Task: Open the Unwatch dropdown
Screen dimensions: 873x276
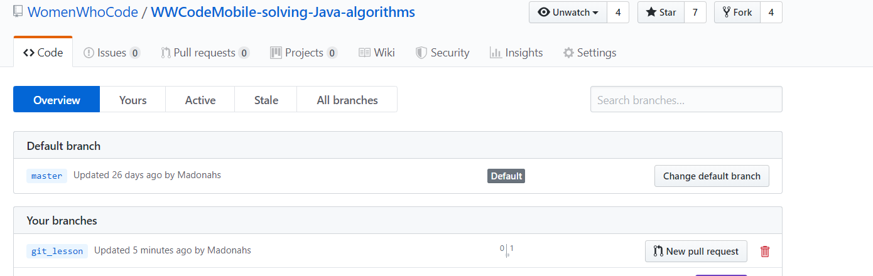Action: (568, 12)
